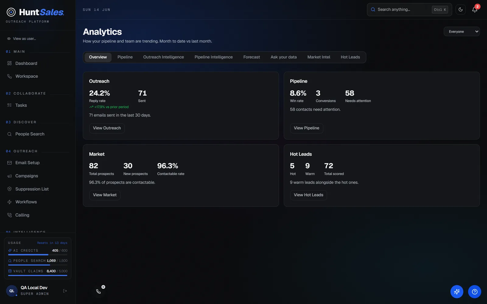Viewport: 487px width, 304px height.
Task: Click the Vault Claims usage progress bar
Action: [38, 275]
